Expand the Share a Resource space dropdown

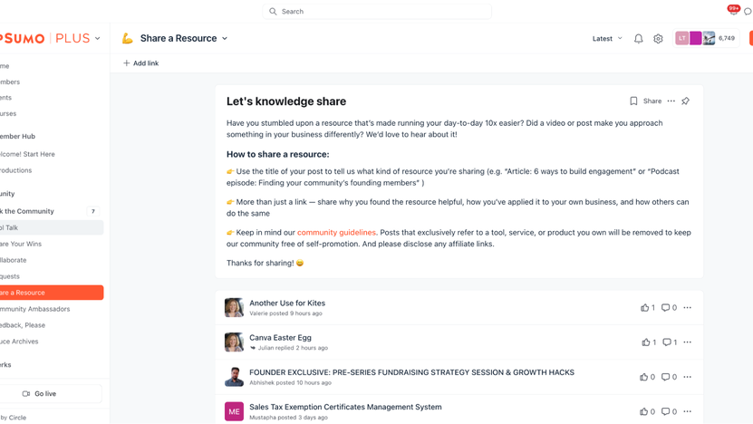coord(224,38)
